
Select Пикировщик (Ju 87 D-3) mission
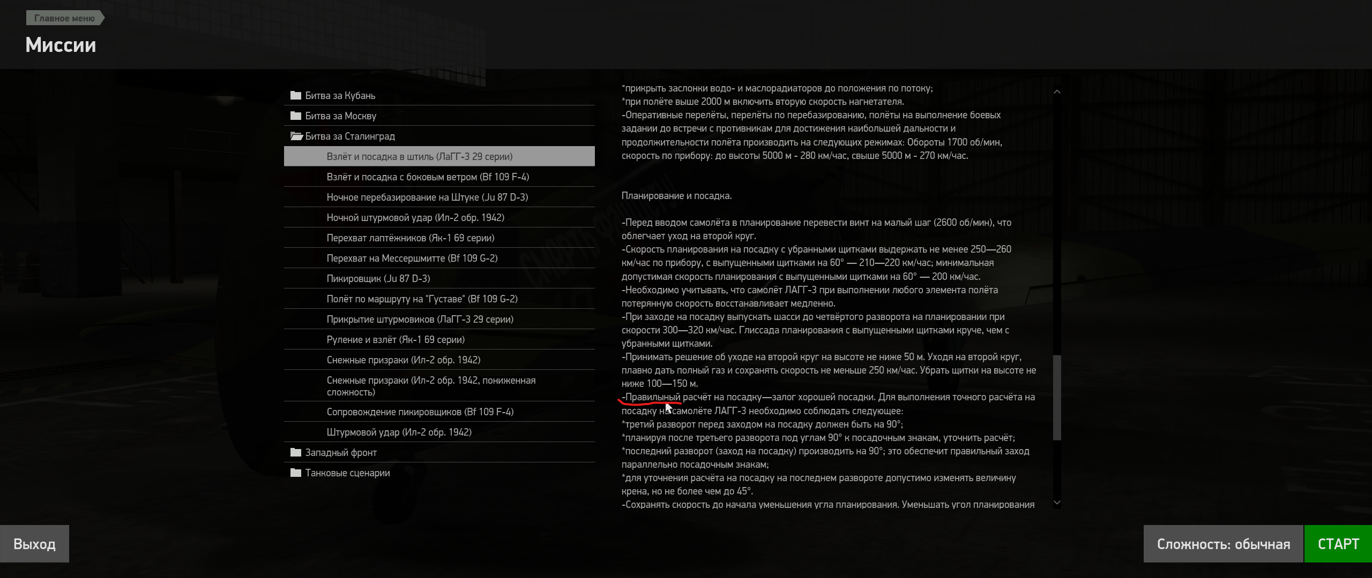click(x=439, y=278)
